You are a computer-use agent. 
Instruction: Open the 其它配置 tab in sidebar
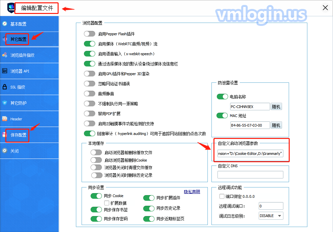coord(18,39)
